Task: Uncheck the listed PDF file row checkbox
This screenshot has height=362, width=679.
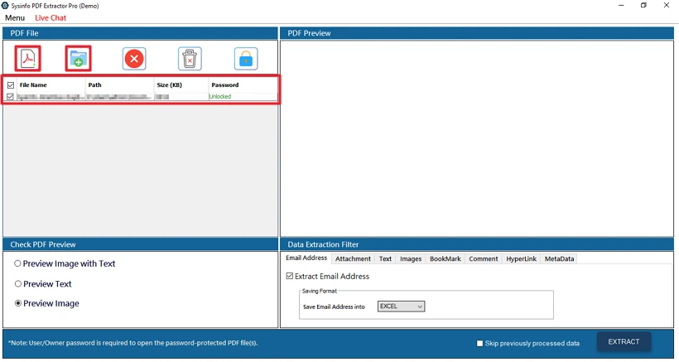Action: pyautogui.click(x=11, y=97)
